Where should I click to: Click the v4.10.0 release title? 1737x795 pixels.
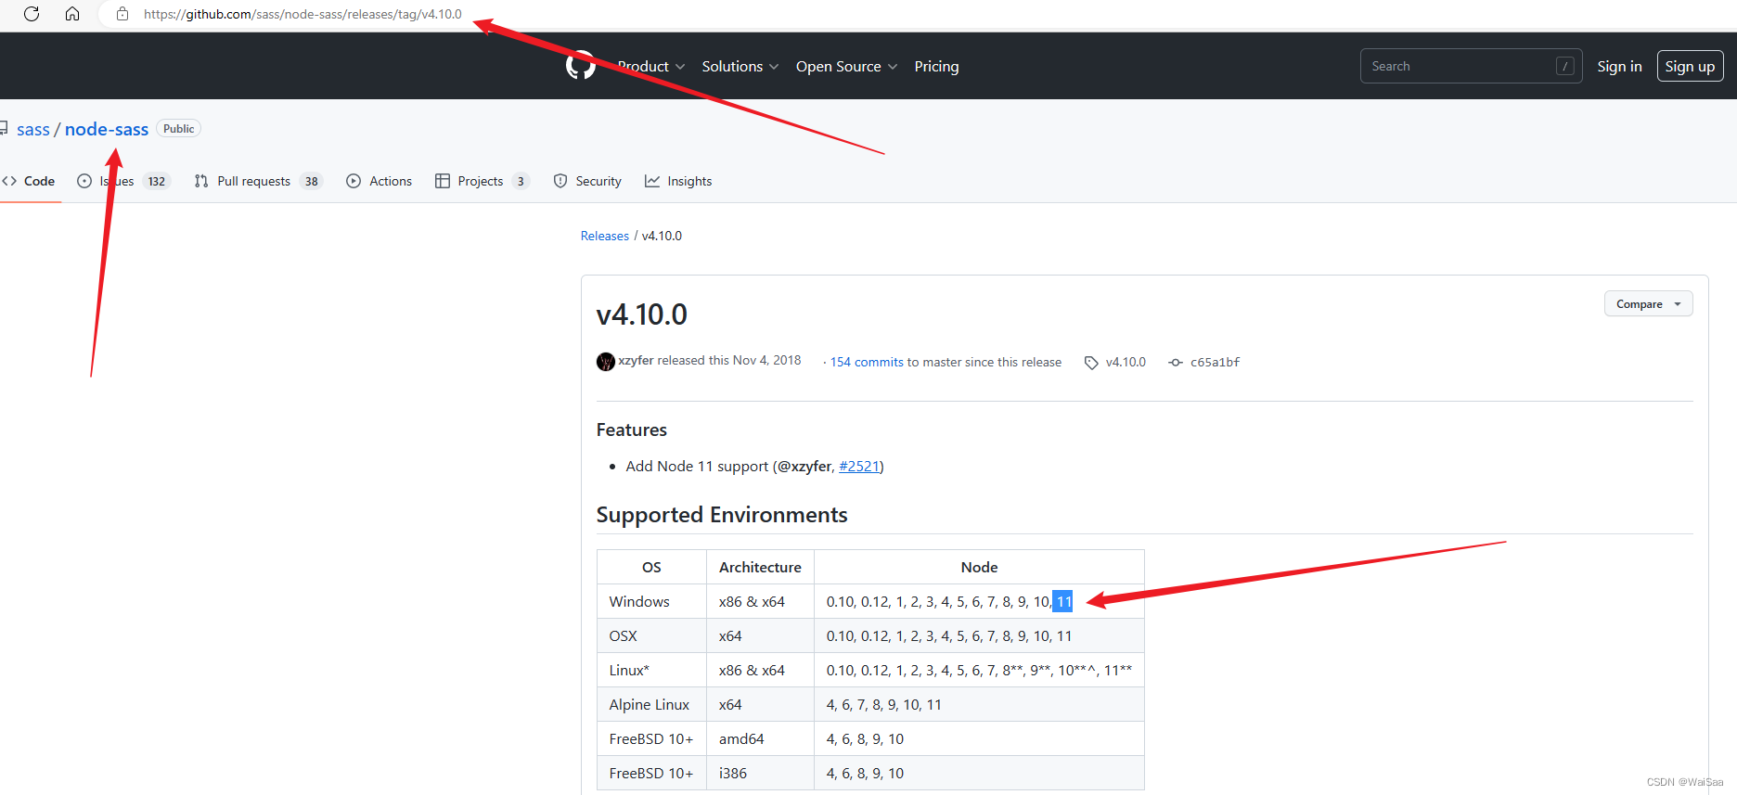click(x=642, y=314)
